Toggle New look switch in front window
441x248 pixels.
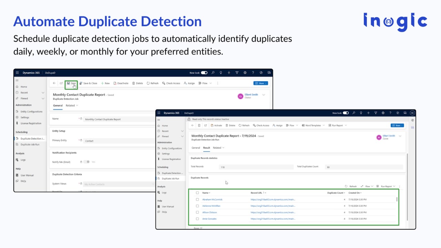click(346, 113)
